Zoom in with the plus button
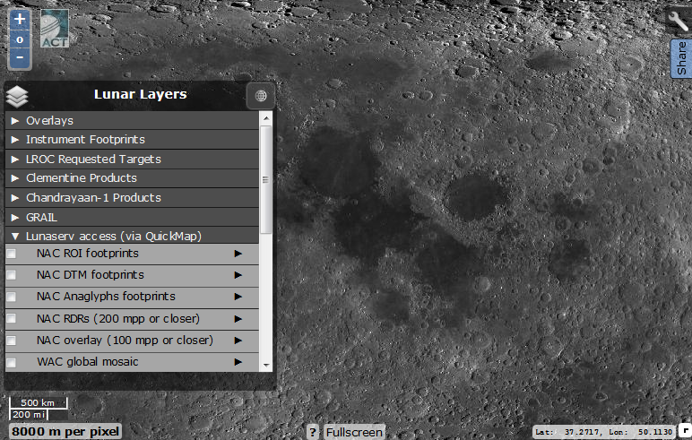Viewport: 692px width, 440px height. coord(20,20)
